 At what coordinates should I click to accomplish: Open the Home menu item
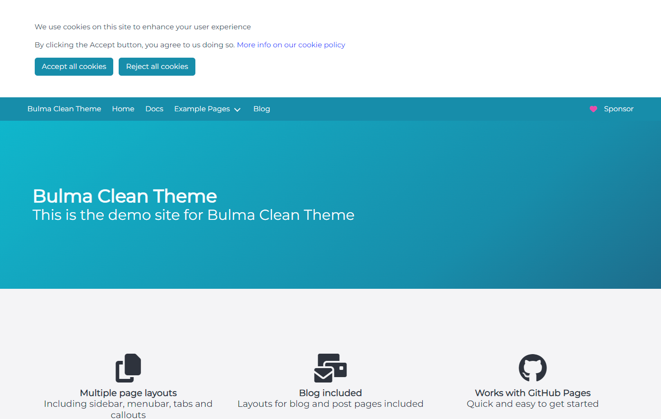point(123,109)
